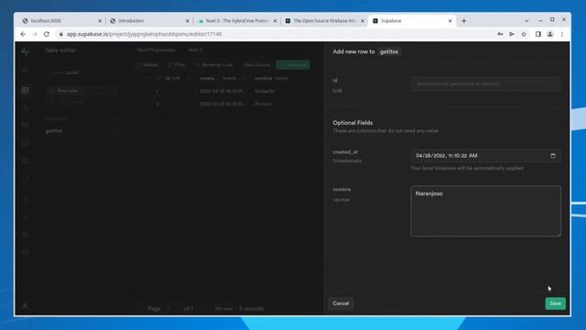Click the address bar URL

[145, 34]
